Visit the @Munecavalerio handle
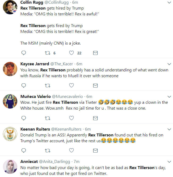173x177 pixels. [67, 97]
